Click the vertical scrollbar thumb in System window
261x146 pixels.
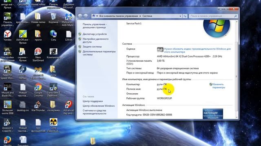(237, 77)
